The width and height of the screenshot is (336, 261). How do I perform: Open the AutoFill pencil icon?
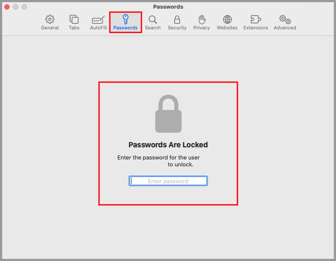(x=98, y=20)
